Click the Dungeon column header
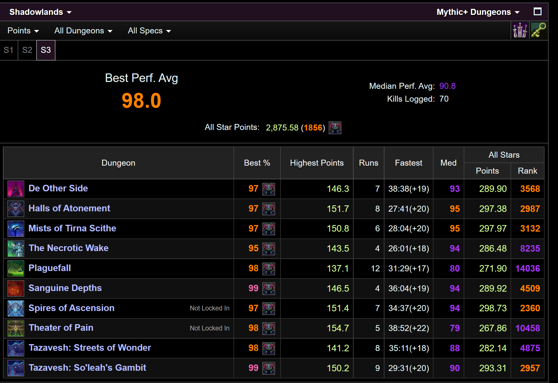Viewport: 558px width, 383px height. click(119, 163)
